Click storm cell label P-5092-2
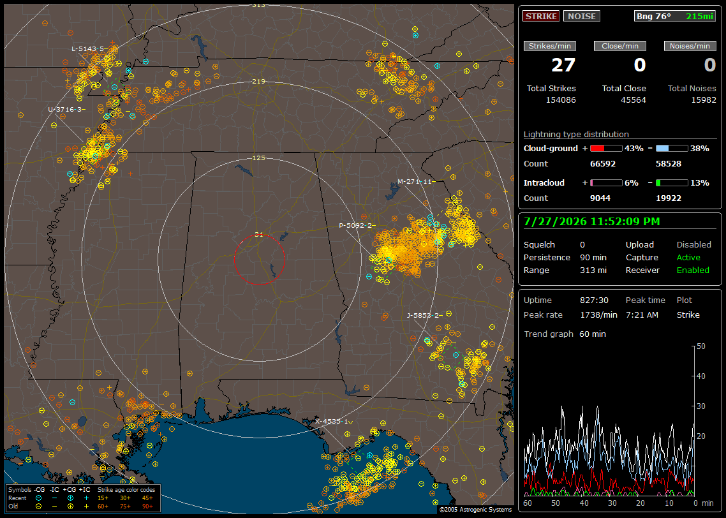Viewport: 726px width, 518px height. (x=357, y=226)
